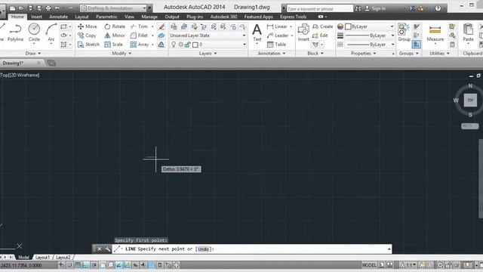Activate the Stretch command
Screen dimensions: 483x272
click(88, 45)
